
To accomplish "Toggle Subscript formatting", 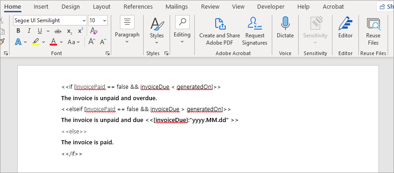I will tap(70, 31).
